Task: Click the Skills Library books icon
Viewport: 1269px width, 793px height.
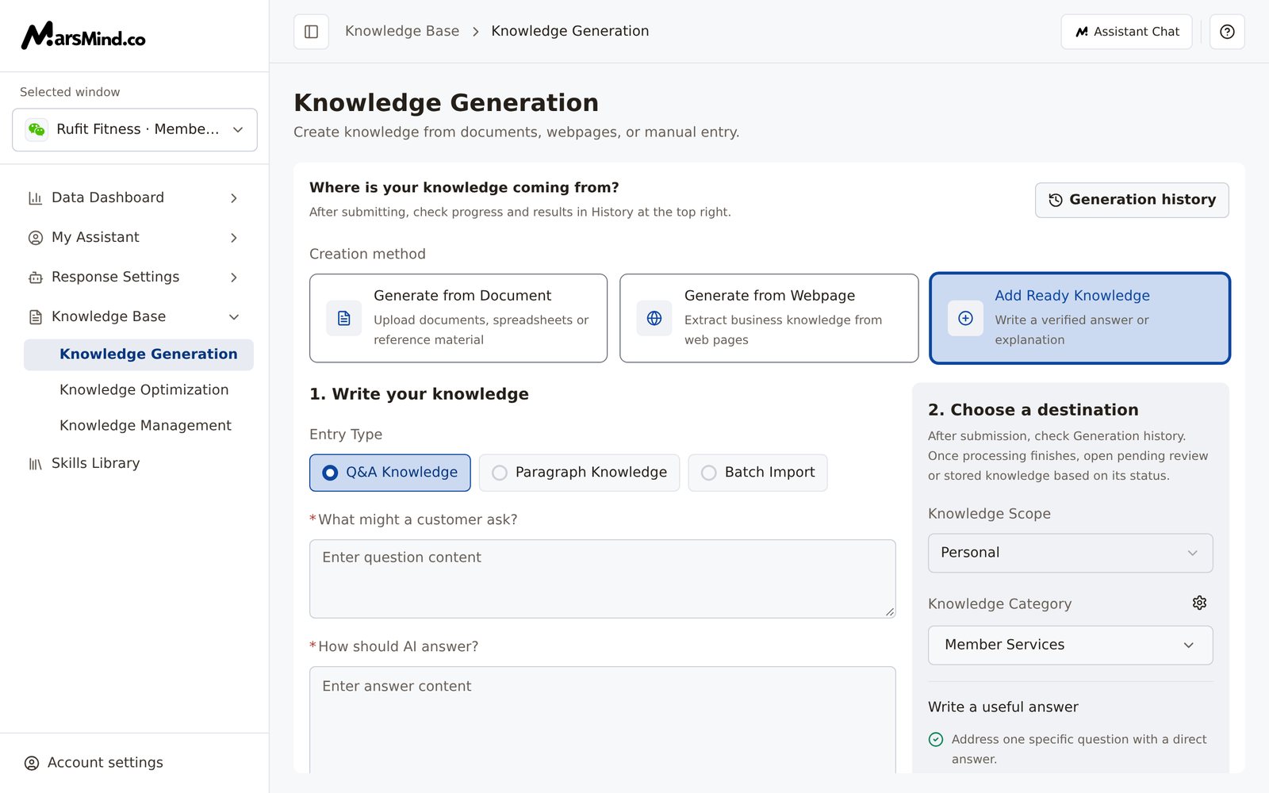Action: [35, 464]
